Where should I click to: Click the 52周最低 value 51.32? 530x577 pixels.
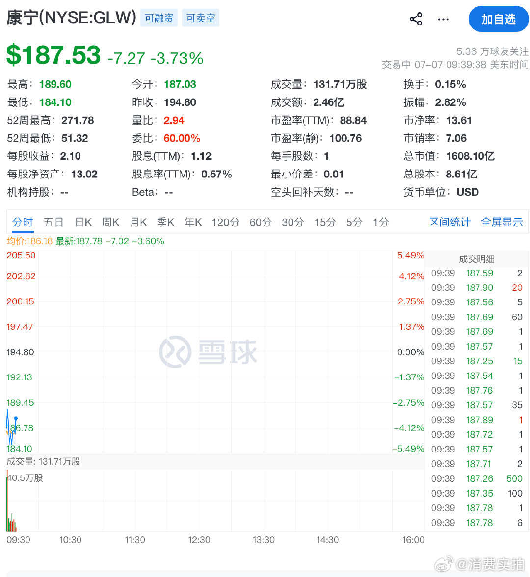75,138
